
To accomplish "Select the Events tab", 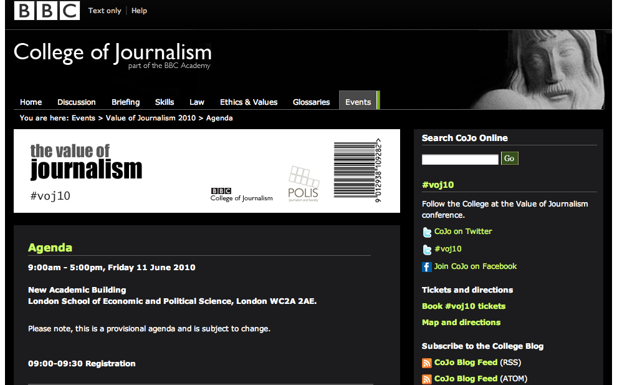I will click(358, 100).
